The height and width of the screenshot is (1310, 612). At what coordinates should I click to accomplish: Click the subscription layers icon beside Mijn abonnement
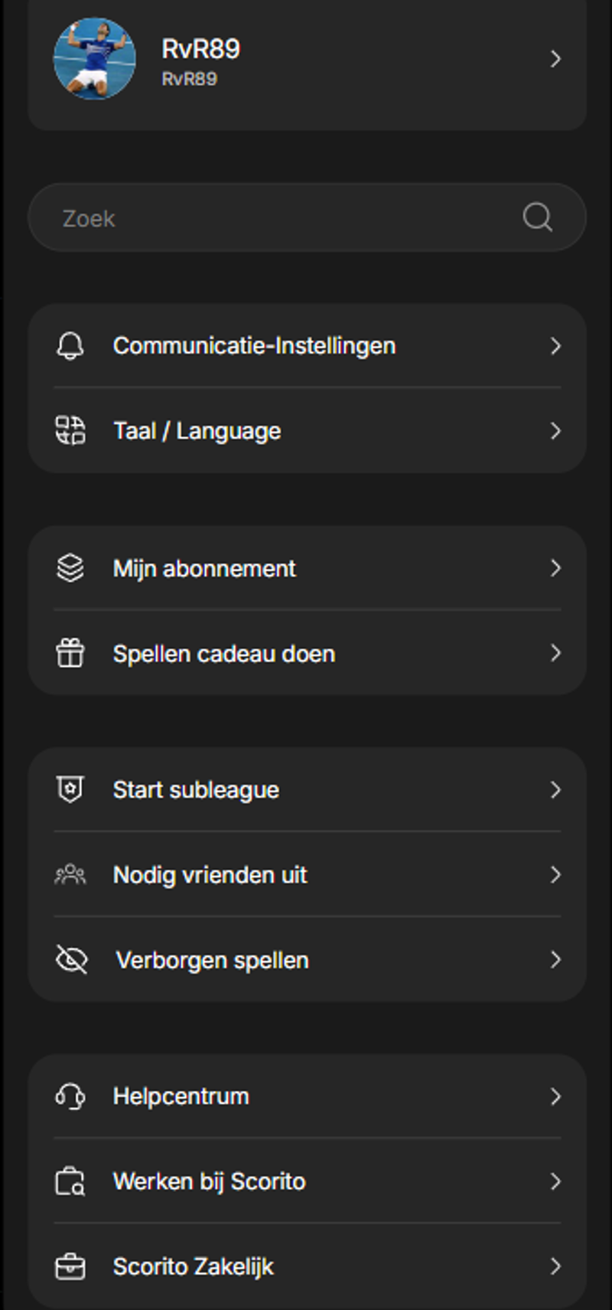point(71,568)
